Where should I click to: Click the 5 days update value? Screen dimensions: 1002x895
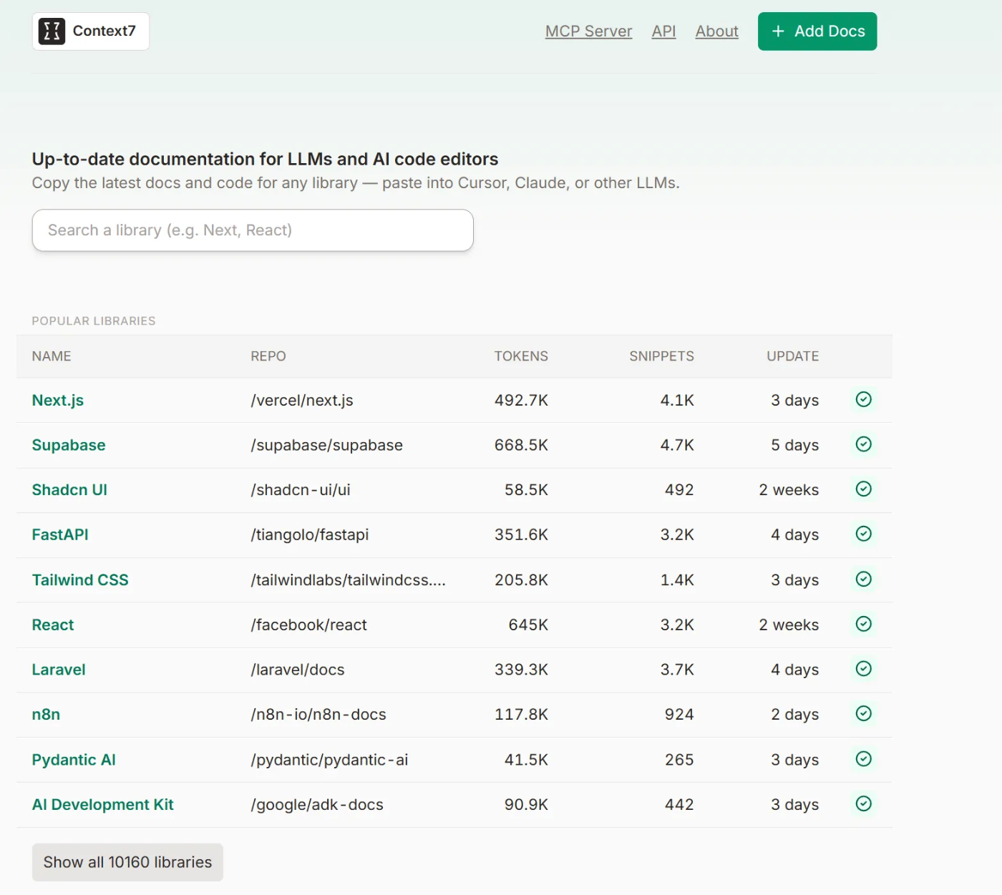[794, 445]
